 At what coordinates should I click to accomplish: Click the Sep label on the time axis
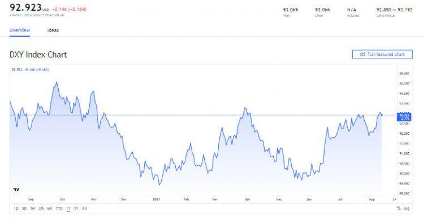31,199
